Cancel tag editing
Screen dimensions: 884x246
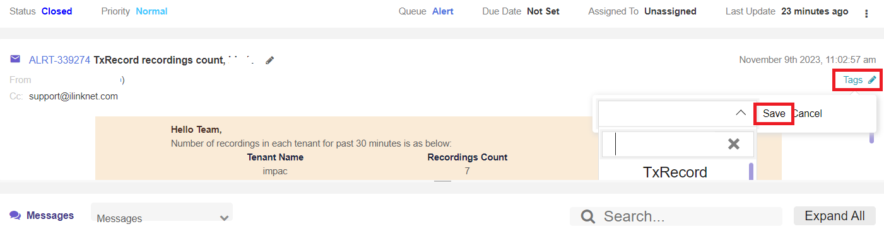[x=807, y=113]
